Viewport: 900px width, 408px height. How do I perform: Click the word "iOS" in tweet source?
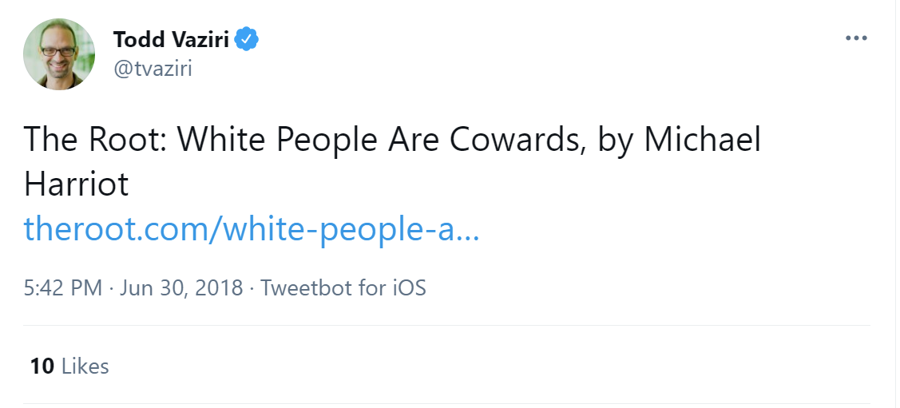(x=408, y=287)
